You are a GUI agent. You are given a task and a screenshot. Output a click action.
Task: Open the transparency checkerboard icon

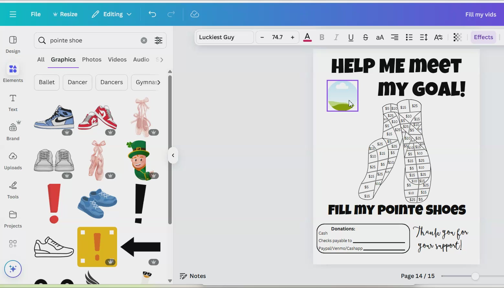click(x=457, y=37)
